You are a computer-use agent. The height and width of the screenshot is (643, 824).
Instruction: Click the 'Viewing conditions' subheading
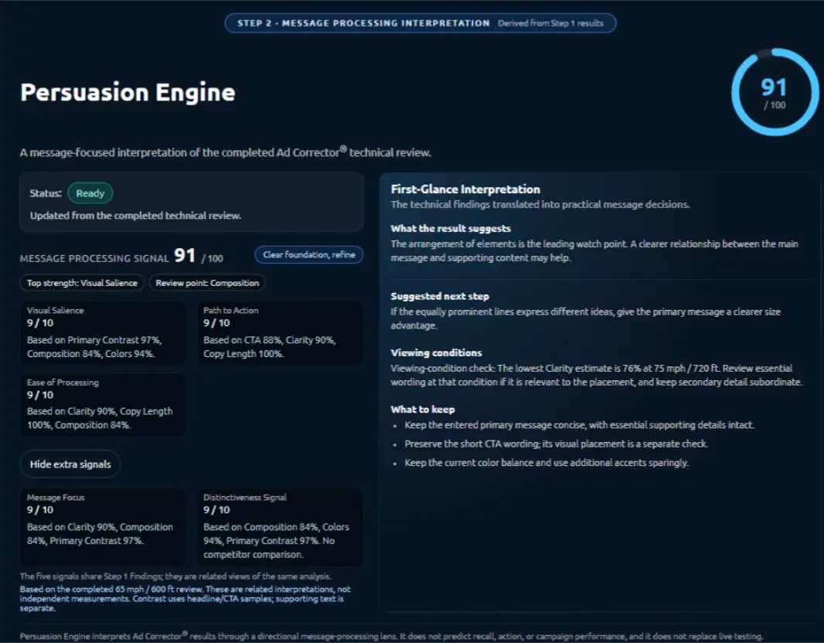coord(436,353)
